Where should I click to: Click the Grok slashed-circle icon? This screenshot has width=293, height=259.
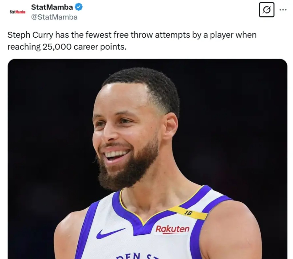pos(266,10)
